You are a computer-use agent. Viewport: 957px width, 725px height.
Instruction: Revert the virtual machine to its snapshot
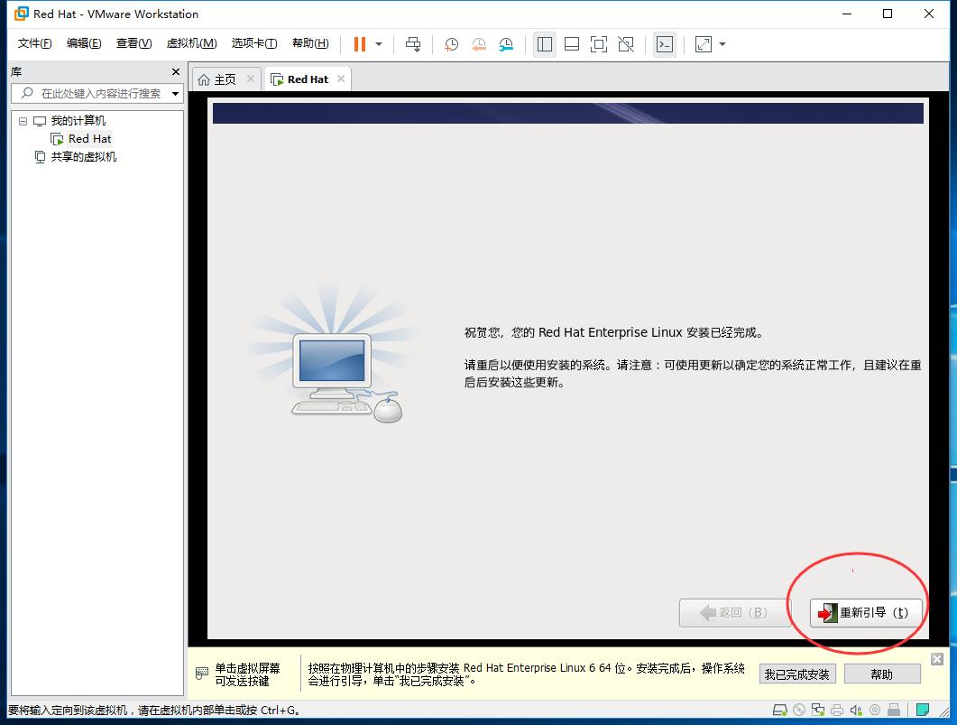point(478,44)
